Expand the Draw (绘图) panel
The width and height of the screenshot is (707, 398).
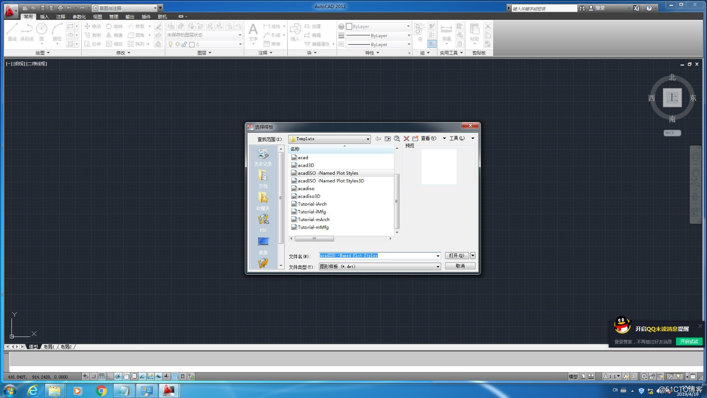point(42,53)
